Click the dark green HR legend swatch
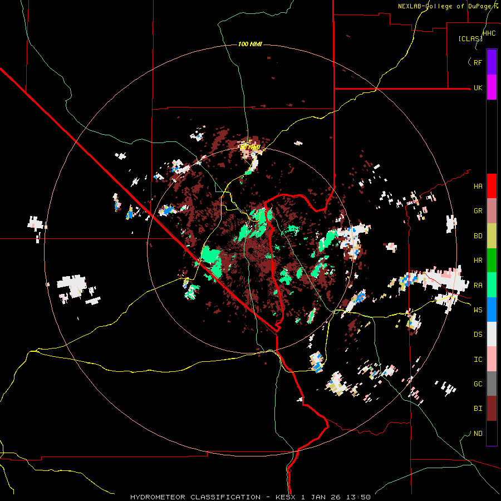Viewport: 501px width, 501px height. coord(492,261)
